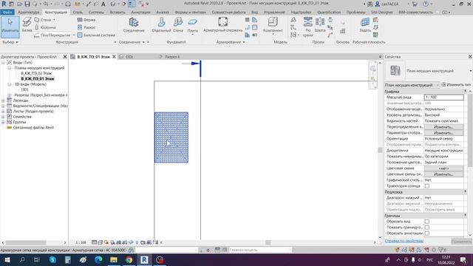This screenshot has width=473, height=266.
Task: Open the Главная модель dropdown in status bar
Action: click(260, 250)
